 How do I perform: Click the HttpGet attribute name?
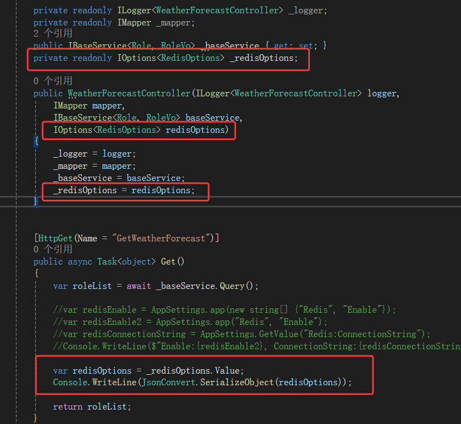55,239
